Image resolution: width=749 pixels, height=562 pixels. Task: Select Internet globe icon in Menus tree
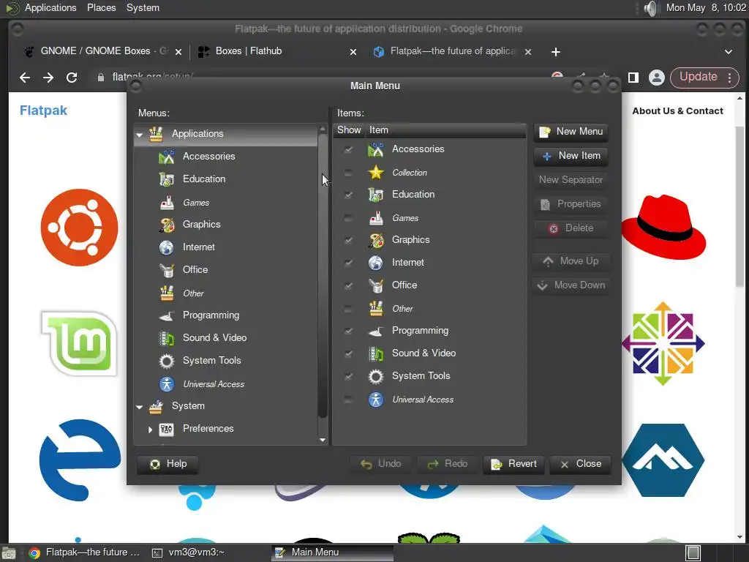coord(167,247)
